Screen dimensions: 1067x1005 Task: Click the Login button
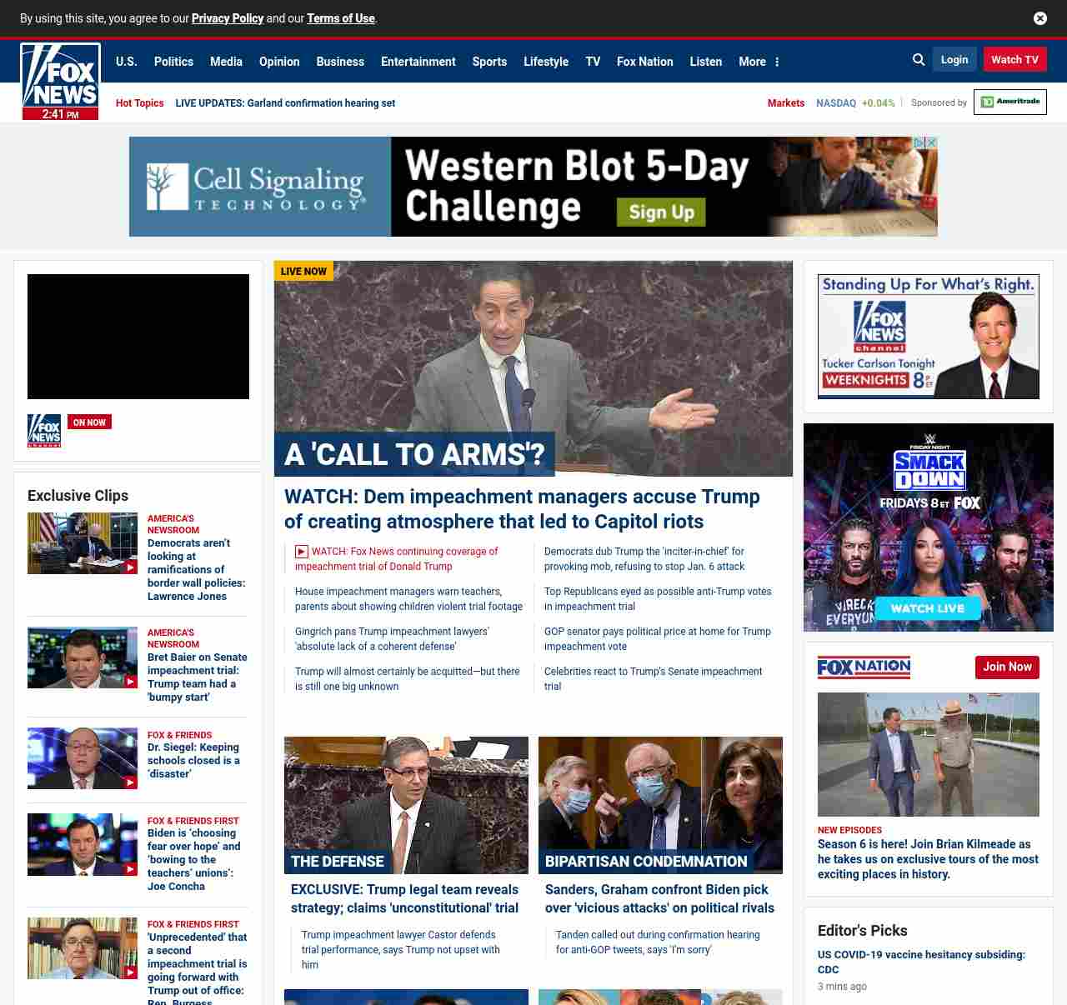pyautogui.click(x=954, y=60)
